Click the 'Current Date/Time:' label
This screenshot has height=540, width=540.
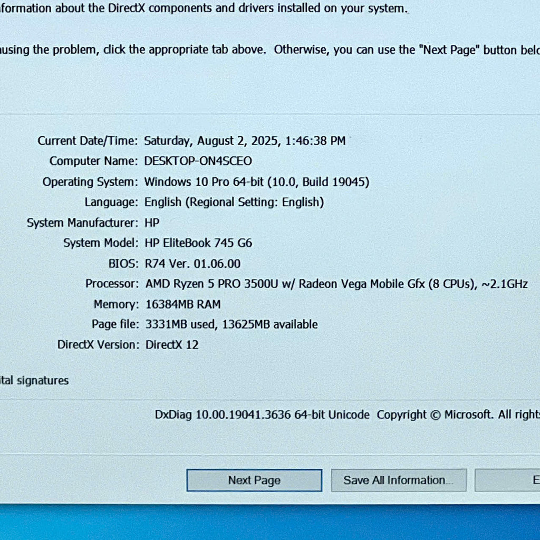tap(88, 141)
